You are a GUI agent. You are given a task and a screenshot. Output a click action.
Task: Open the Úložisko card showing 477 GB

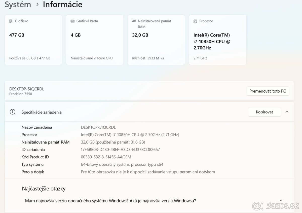coord(33,40)
